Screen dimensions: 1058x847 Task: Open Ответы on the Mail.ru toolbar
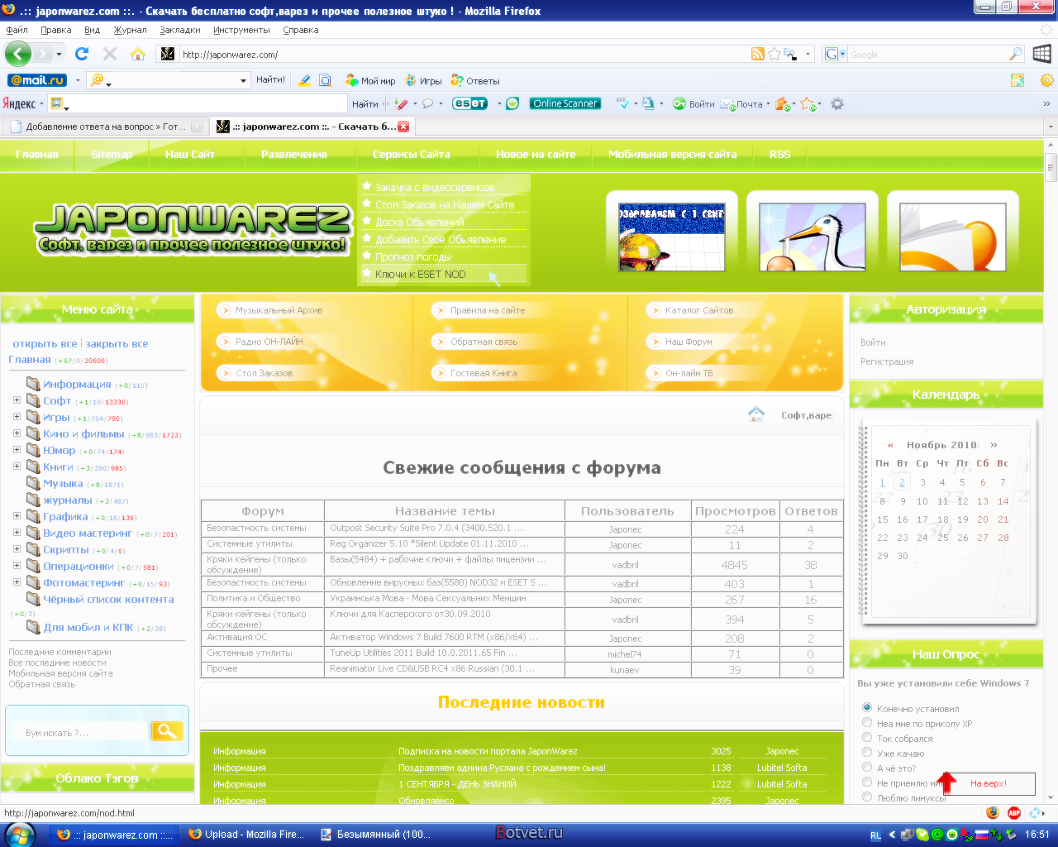pyautogui.click(x=475, y=81)
